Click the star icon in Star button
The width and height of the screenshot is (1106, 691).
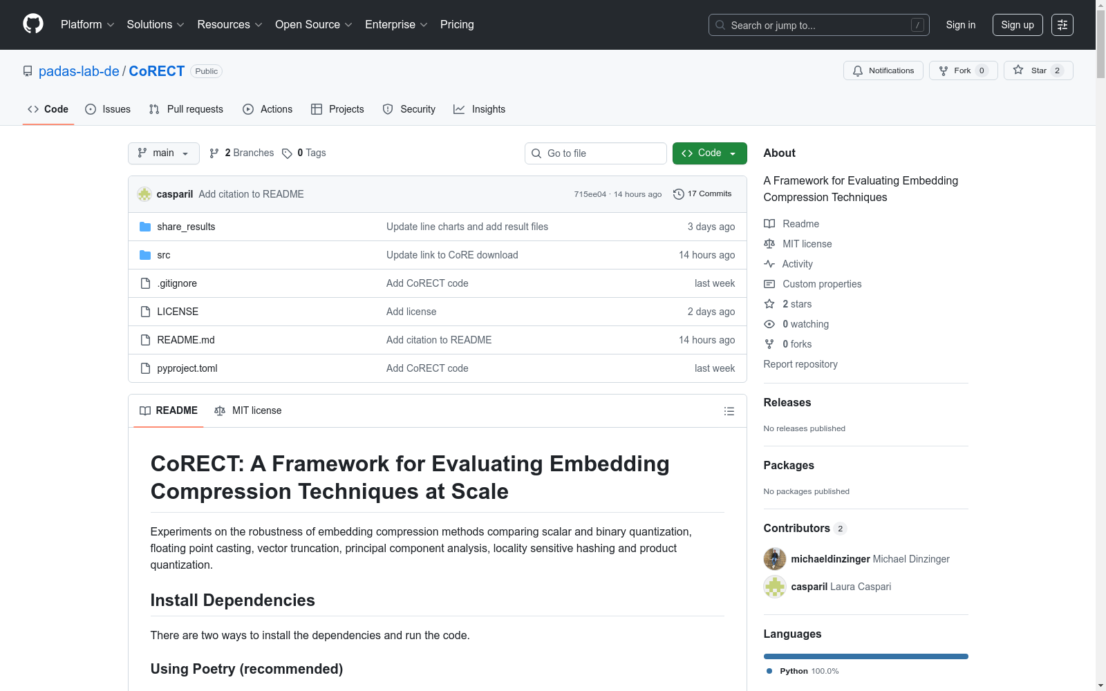[x=1018, y=70]
